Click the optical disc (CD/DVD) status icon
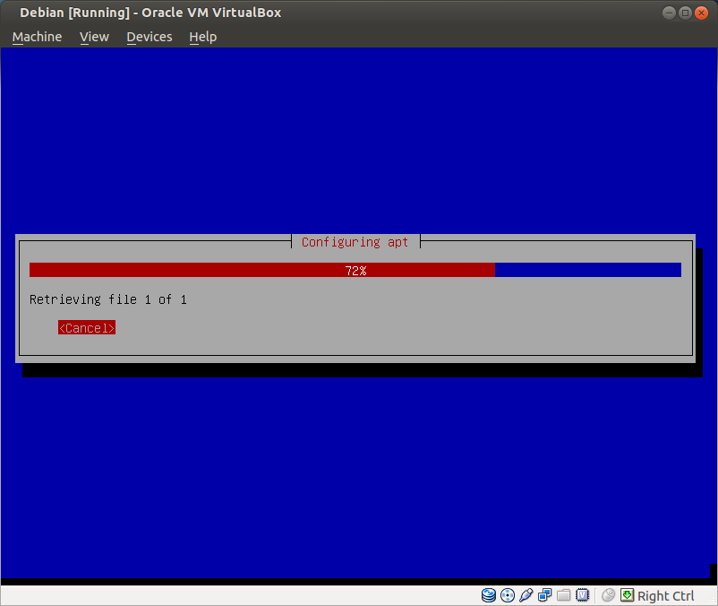This screenshot has height=606, width=718. (x=508, y=595)
